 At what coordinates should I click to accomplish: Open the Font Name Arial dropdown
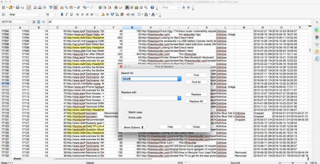(x=40, y=15)
